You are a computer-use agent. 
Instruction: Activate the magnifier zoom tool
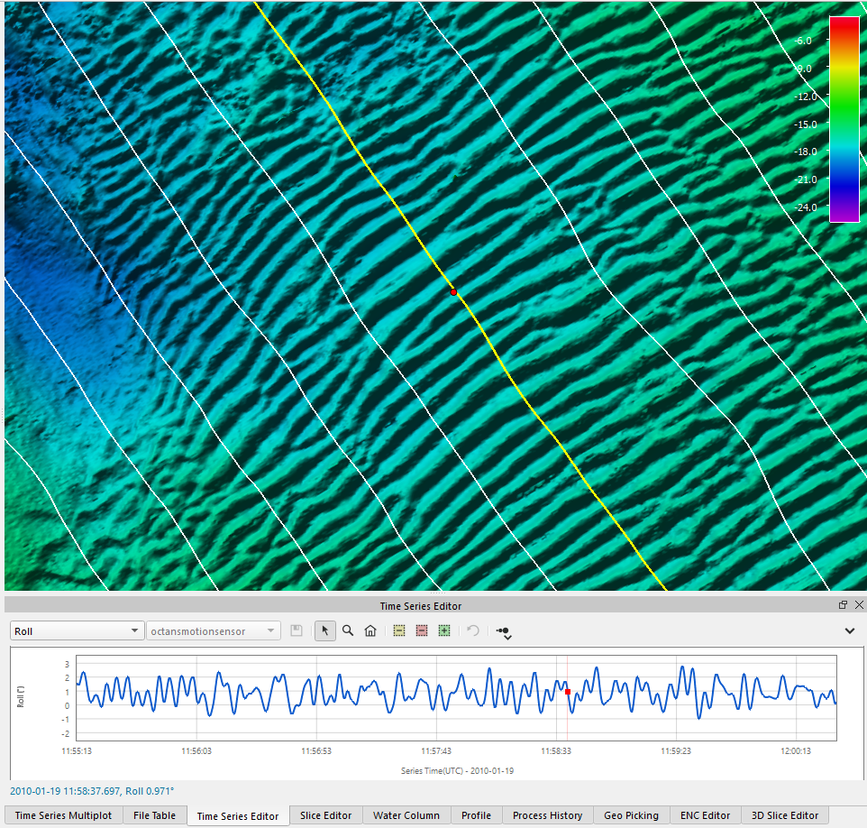(x=348, y=631)
